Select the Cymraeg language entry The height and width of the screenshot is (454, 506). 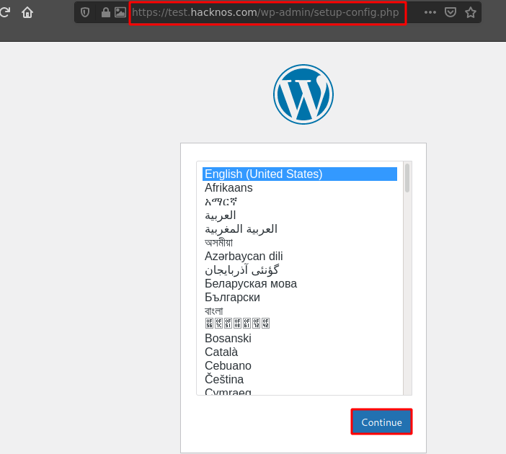coord(300,391)
